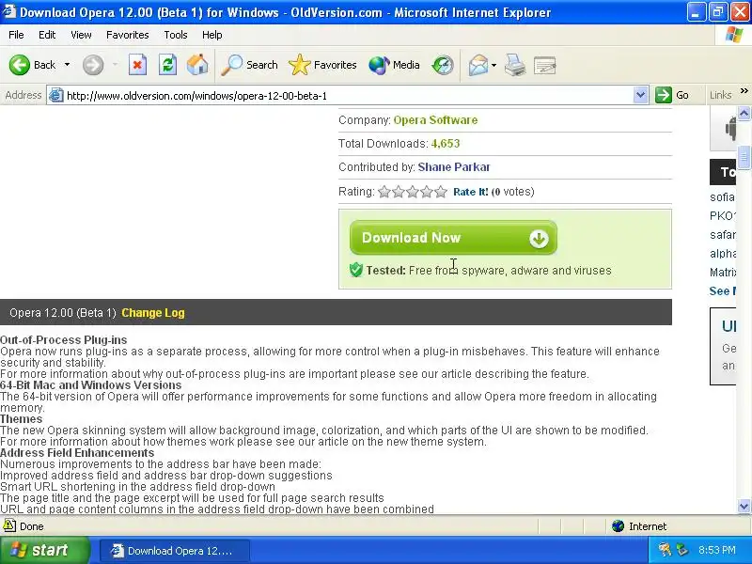752x564 pixels.
Task: Open the Favorites menu
Action: pyautogui.click(x=128, y=35)
